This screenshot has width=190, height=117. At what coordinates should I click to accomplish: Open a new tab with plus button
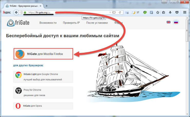coord(46,6)
